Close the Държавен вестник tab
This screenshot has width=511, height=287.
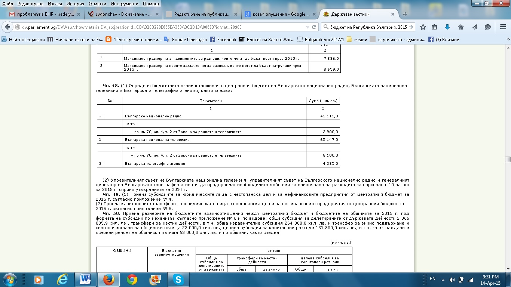393,14
